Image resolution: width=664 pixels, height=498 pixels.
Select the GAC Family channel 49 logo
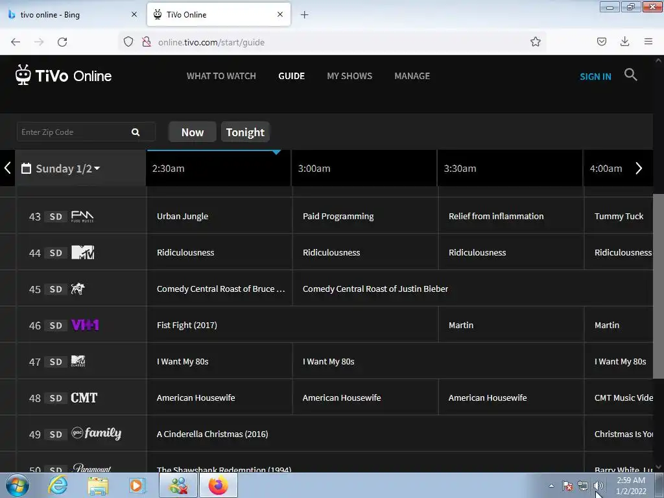(x=96, y=434)
